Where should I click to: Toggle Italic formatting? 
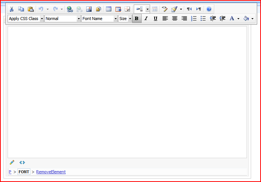tap(146, 19)
